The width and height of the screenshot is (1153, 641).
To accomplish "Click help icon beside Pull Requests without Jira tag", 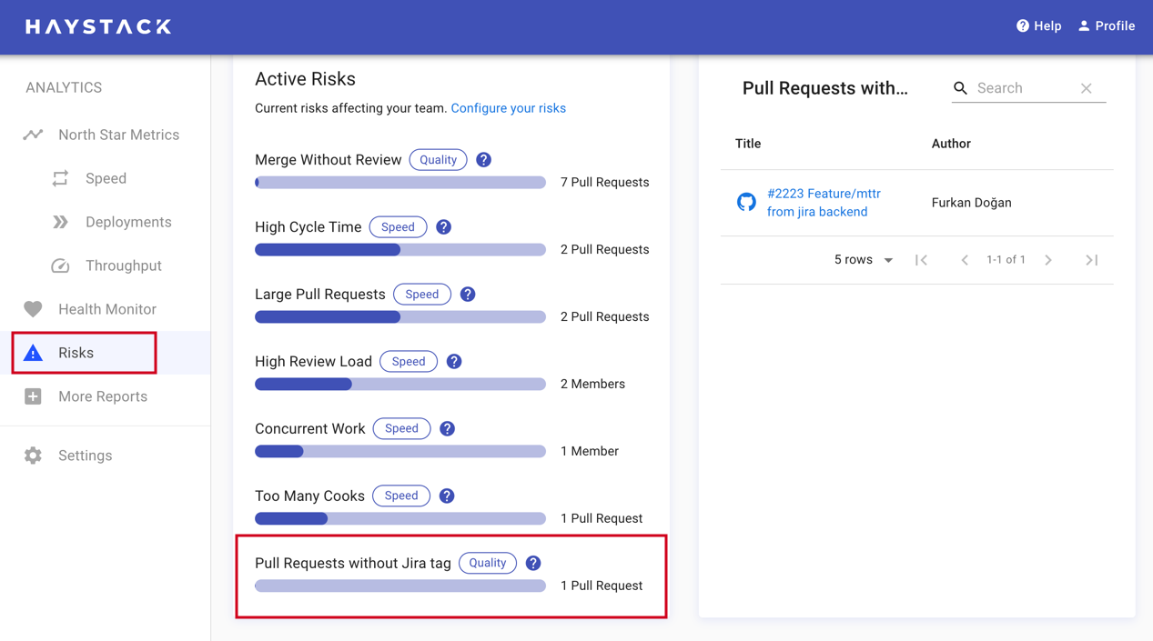I will pyautogui.click(x=533, y=563).
